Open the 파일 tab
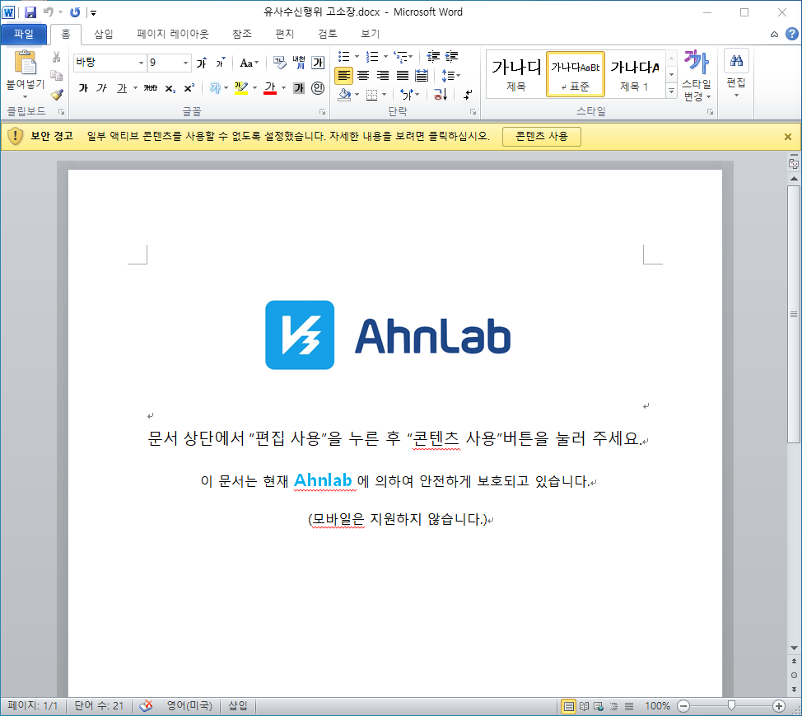This screenshot has width=802, height=716. [x=24, y=34]
